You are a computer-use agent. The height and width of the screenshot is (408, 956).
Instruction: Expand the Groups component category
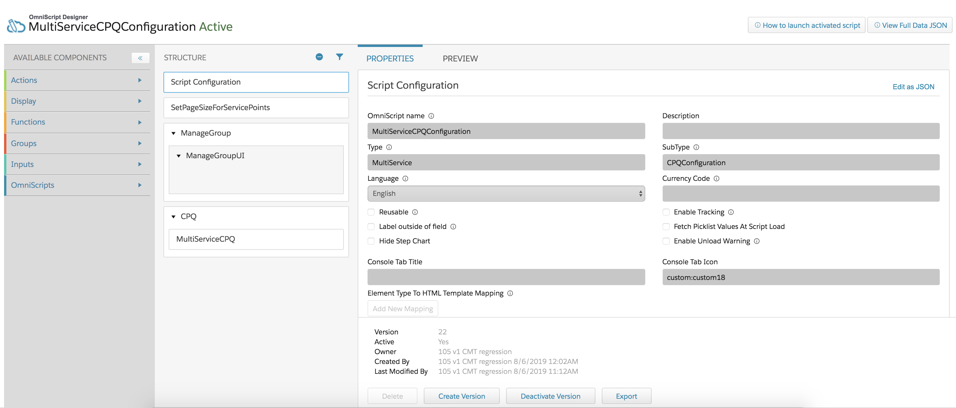coord(77,143)
